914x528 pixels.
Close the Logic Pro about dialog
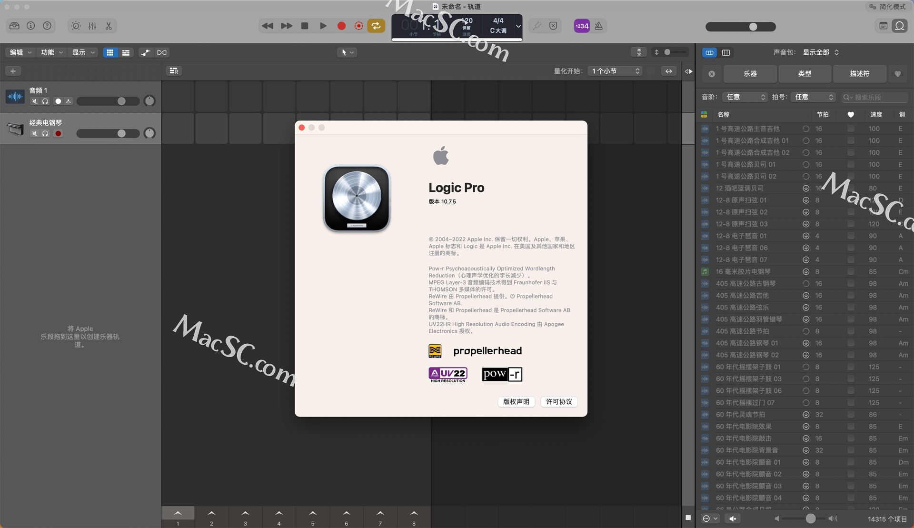click(301, 128)
